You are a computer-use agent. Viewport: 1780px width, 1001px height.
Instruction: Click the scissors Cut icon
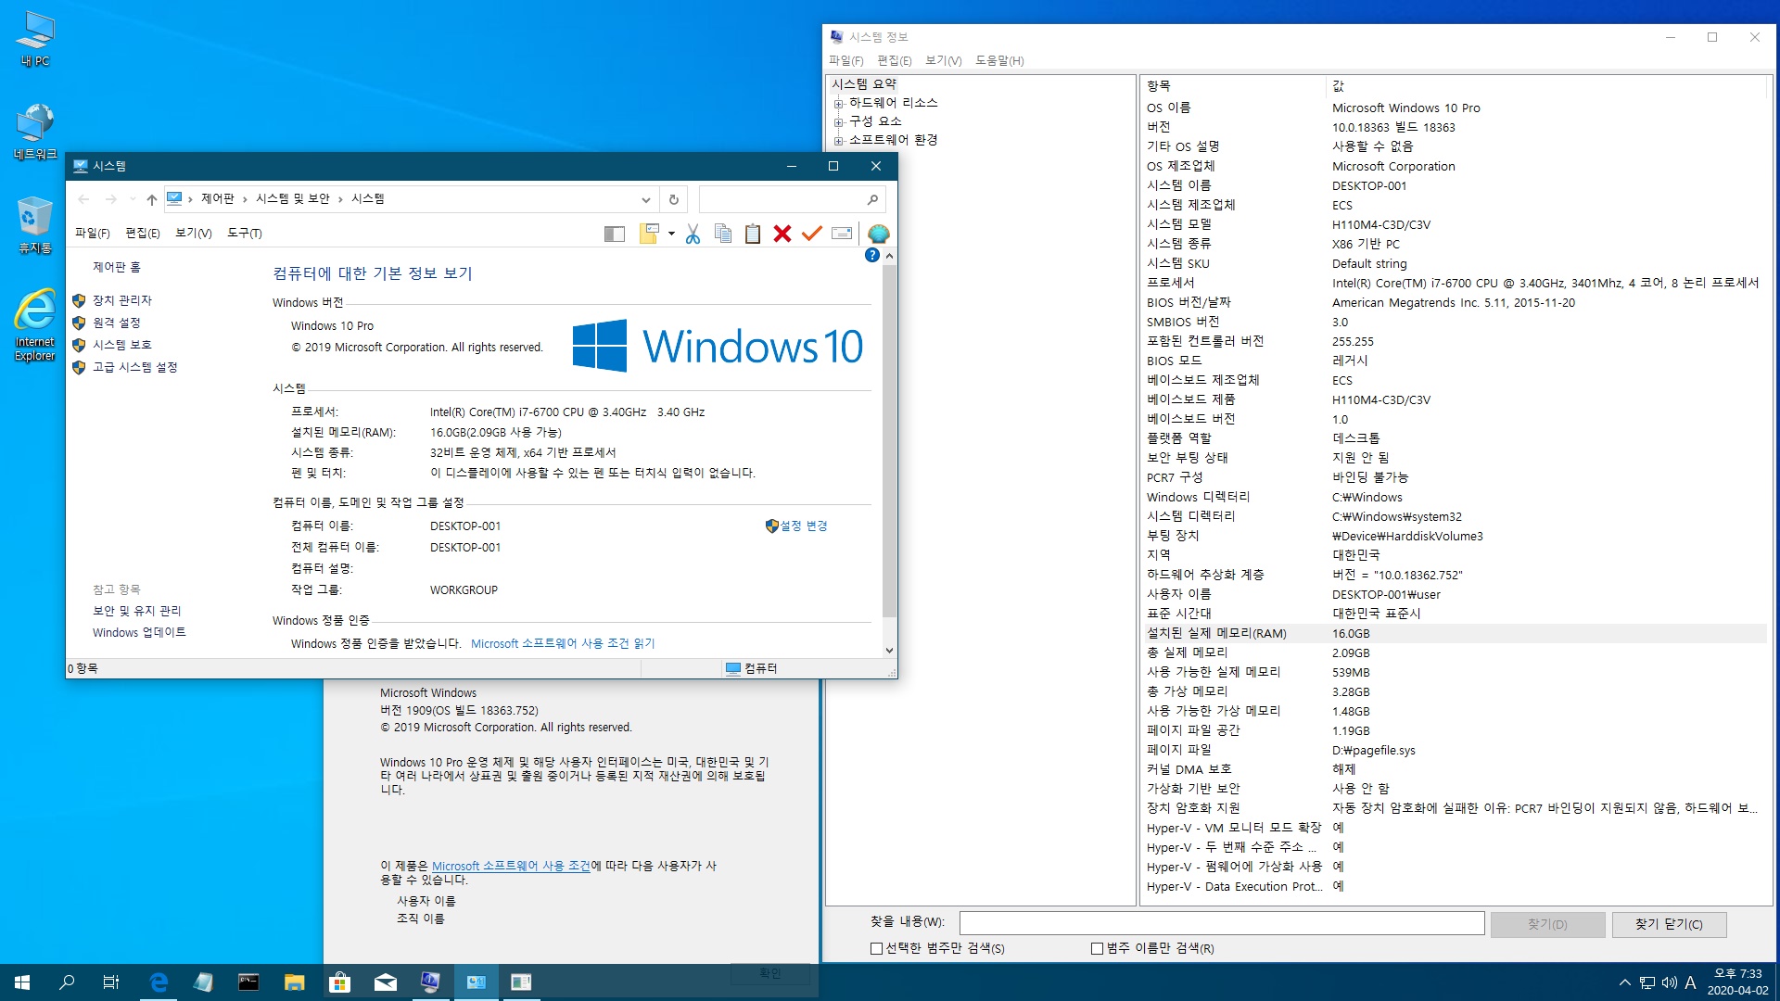pyautogui.click(x=693, y=234)
